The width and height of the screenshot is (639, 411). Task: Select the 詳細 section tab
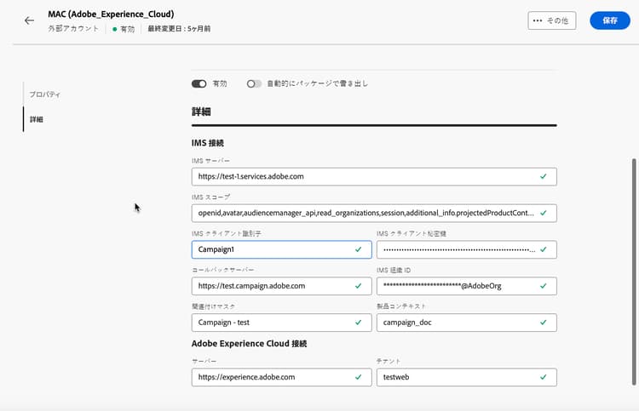tap(37, 120)
